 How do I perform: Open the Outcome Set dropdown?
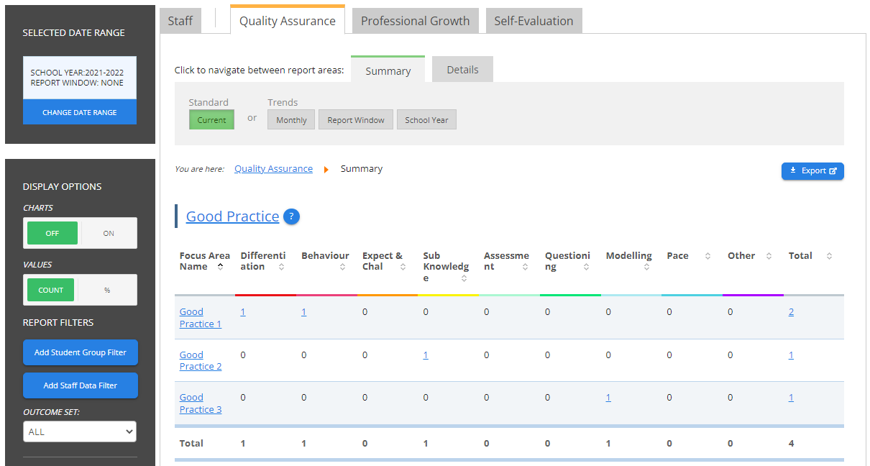(x=80, y=431)
